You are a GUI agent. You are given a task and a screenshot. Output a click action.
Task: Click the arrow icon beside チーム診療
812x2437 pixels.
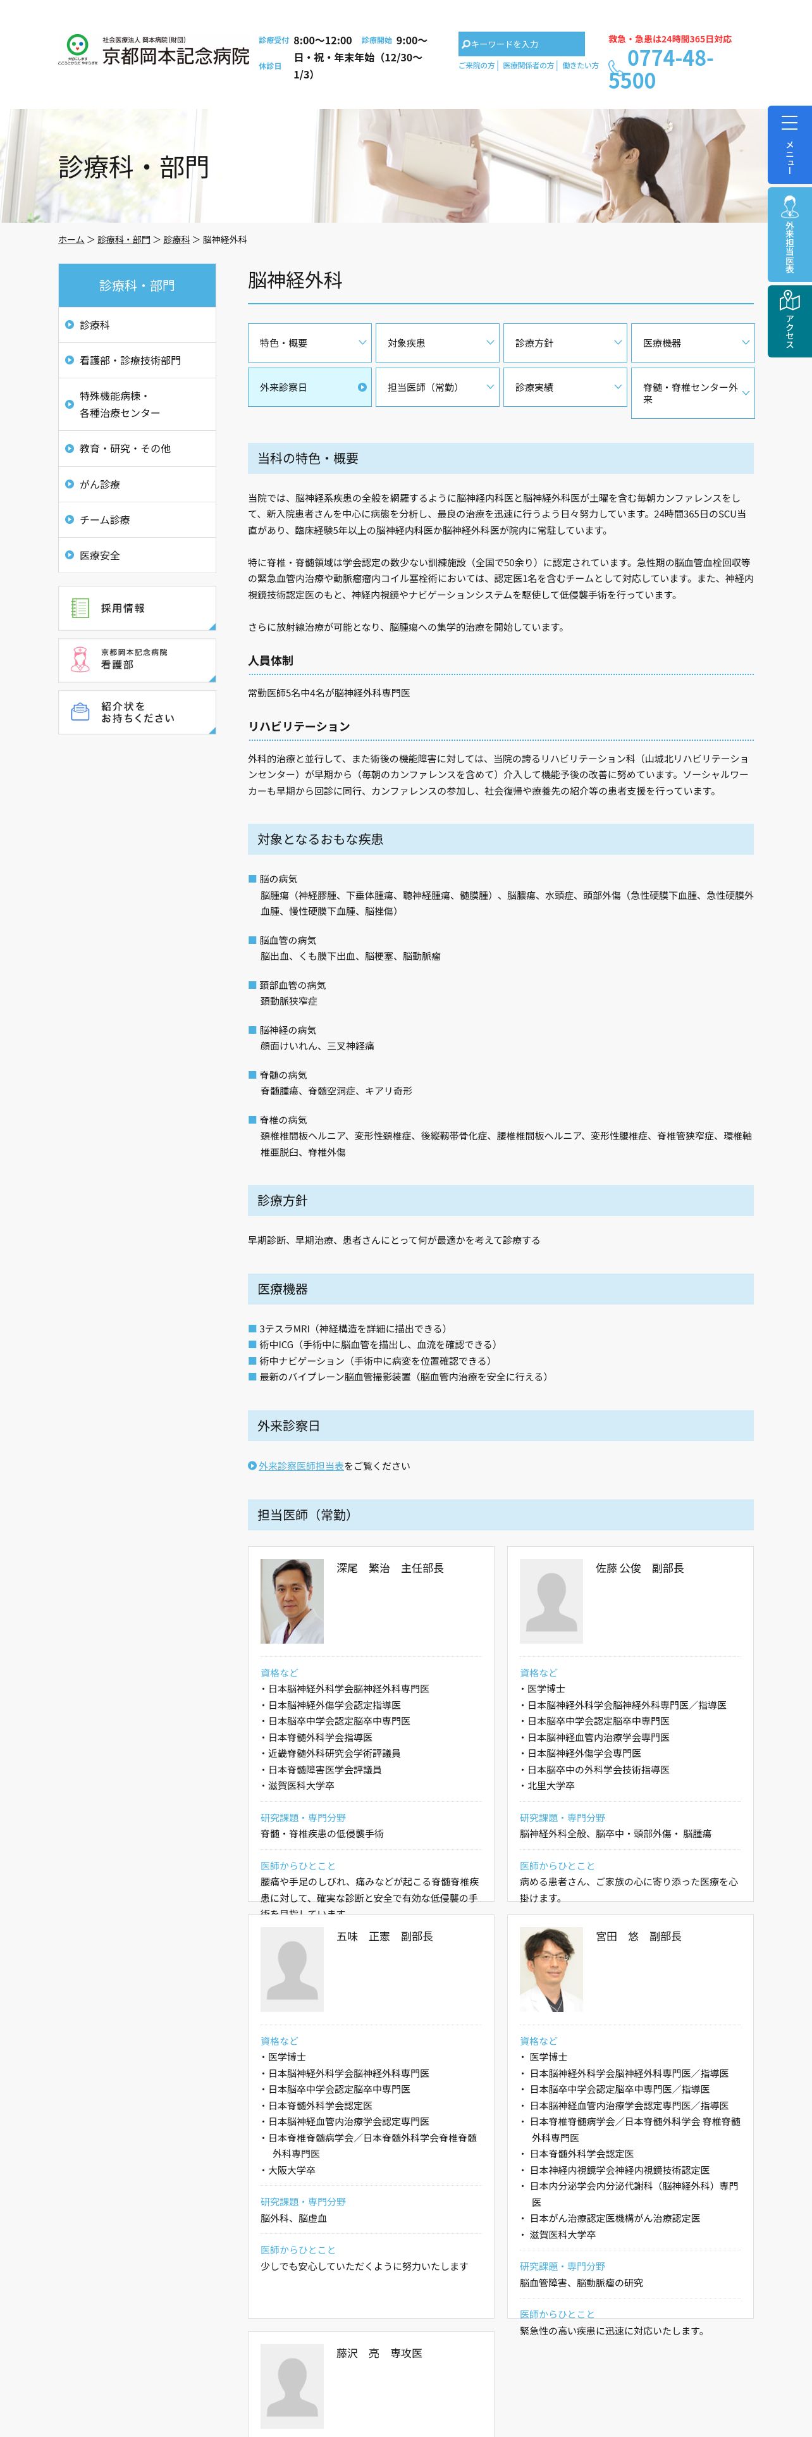click(69, 519)
